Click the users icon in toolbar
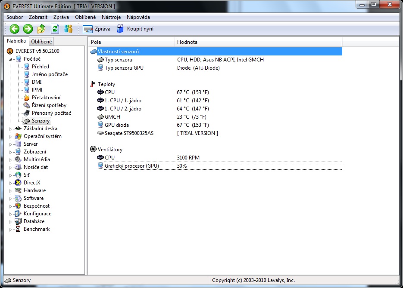403x288 pixels. coord(69,29)
